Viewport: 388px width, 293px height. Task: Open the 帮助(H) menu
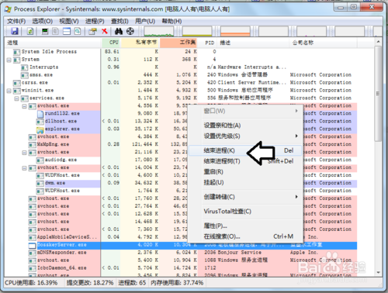pos(171,21)
